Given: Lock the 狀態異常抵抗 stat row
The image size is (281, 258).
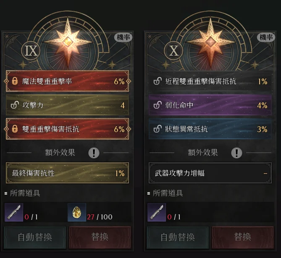Looking at the screenshot, I should pyautogui.click(x=158, y=129).
